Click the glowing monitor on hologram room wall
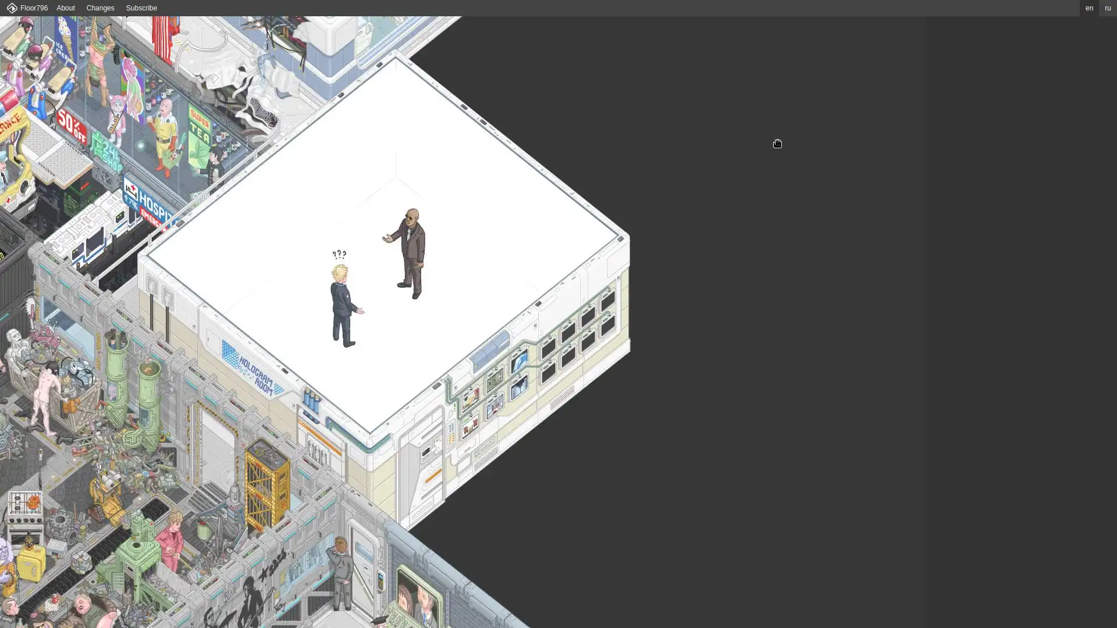1117x628 pixels. click(519, 361)
